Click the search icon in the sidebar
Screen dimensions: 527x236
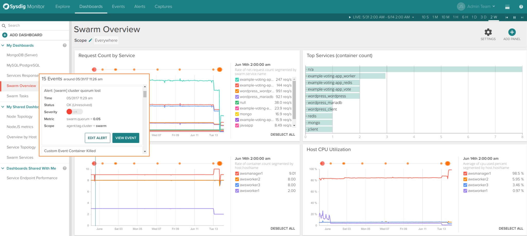4,25
